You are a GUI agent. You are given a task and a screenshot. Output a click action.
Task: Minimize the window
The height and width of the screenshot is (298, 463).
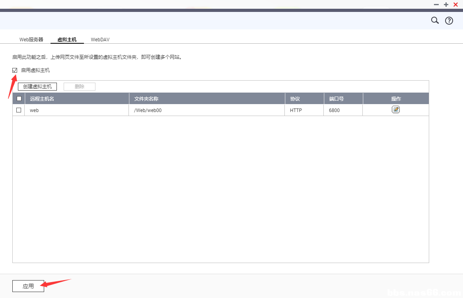tap(436, 5)
